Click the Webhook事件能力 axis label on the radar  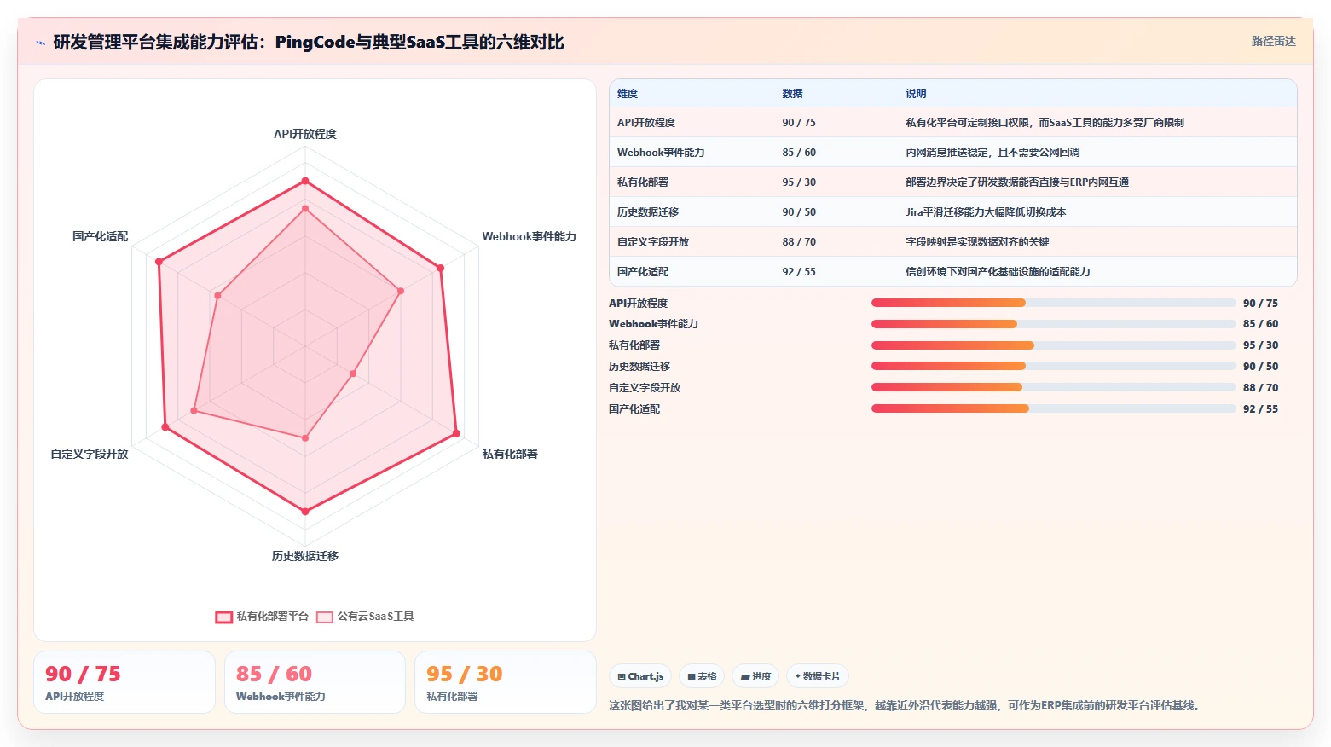tap(529, 236)
